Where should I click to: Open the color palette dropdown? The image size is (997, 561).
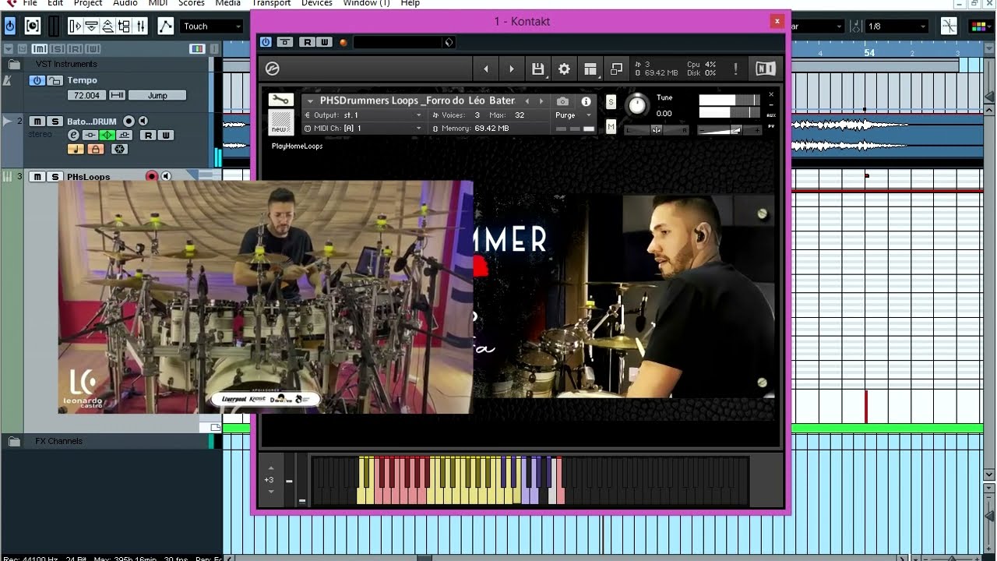[981, 26]
